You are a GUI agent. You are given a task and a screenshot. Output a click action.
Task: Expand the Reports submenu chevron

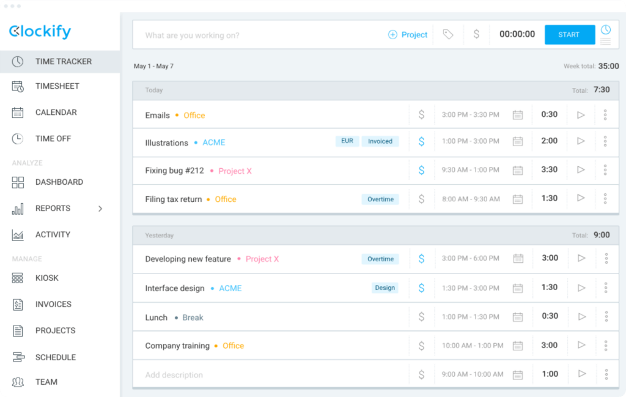[100, 209]
